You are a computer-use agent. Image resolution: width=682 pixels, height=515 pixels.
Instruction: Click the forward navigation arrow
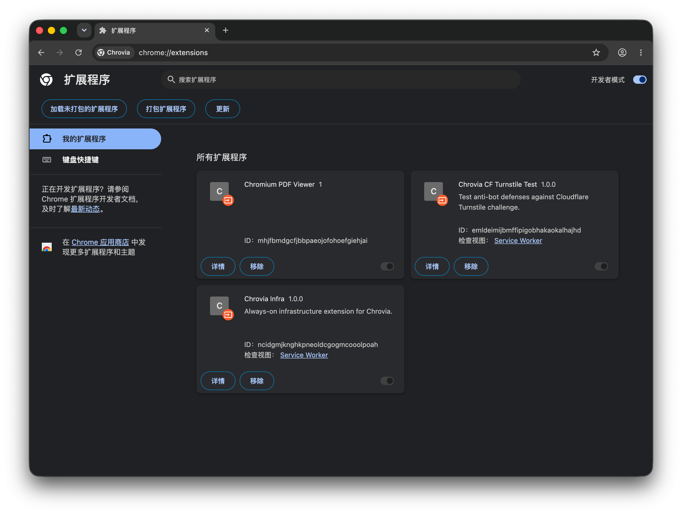pyautogui.click(x=60, y=53)
